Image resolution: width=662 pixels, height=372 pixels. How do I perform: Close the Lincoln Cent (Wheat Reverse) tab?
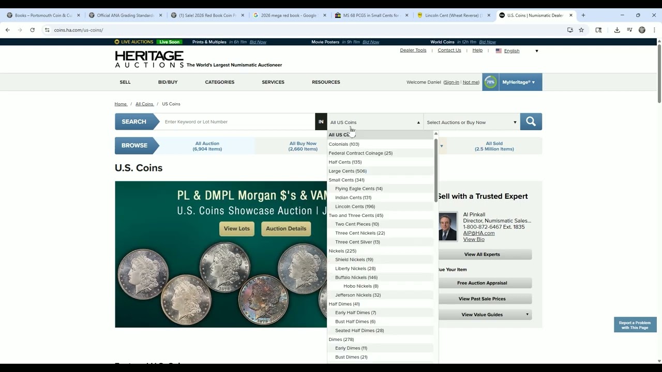click(x=489, y=16)
